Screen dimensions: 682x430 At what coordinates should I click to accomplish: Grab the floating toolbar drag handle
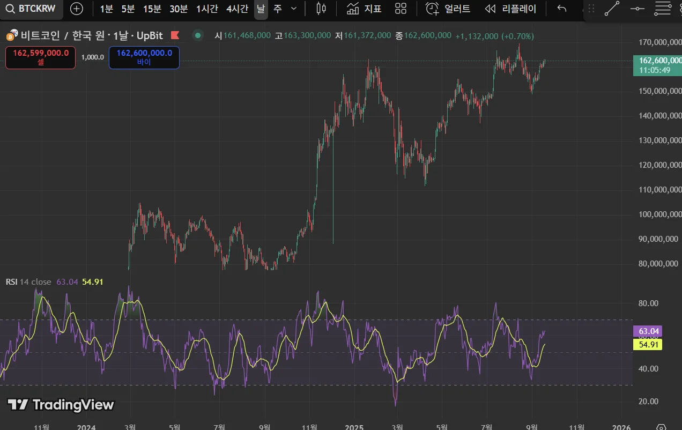591,9
